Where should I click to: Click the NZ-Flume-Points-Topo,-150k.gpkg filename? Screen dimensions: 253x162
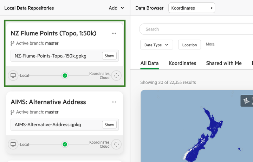51,56
